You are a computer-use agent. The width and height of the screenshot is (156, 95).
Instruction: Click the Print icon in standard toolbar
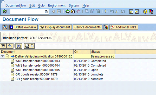click(x=87, y=11)
